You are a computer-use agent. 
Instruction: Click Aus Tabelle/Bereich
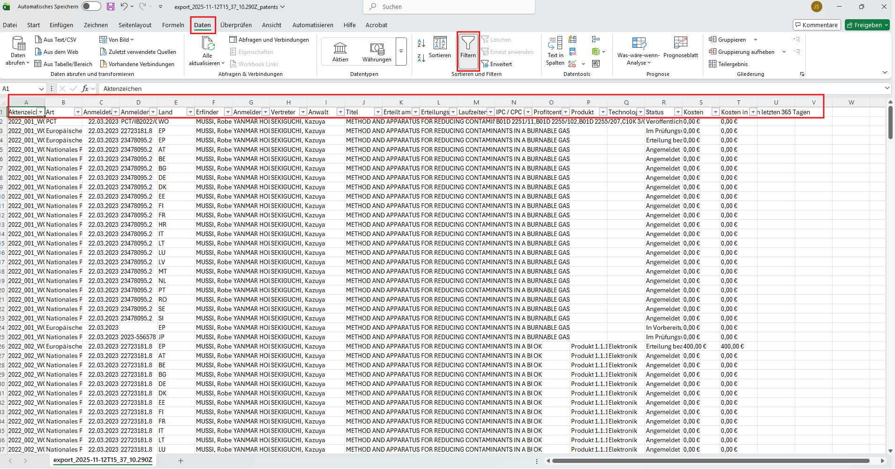click(x=63, y=64)
